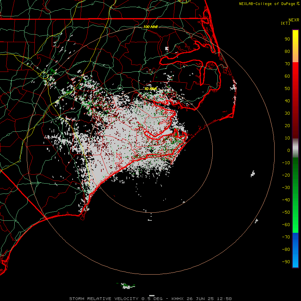Image resolution: width=301 pixels, height=301 pixels.
Task: Click the 10 value on velocity scale
Action: (x=287, y=138)
